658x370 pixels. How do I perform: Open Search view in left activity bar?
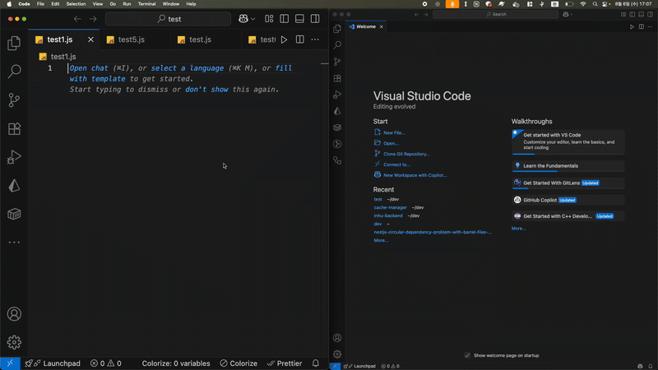click(x=14, y=72)
